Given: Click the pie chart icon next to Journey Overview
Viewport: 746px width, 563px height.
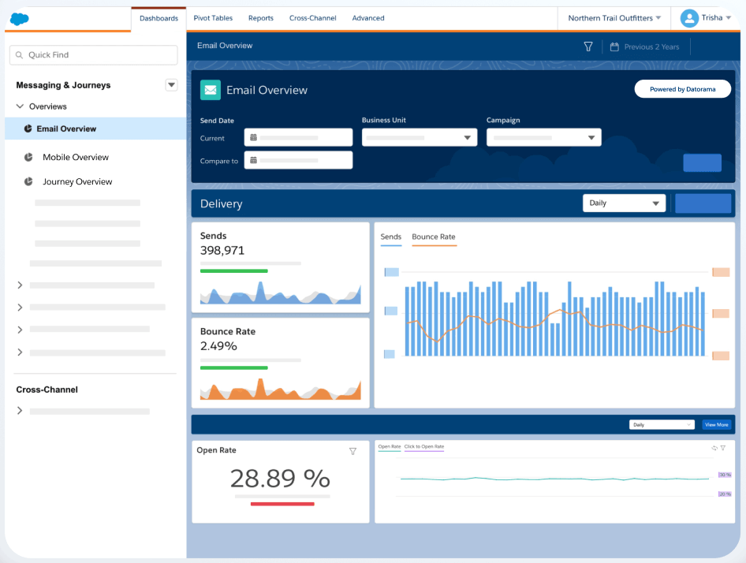Looking at the screenshot, I should (x=28, y=181).
